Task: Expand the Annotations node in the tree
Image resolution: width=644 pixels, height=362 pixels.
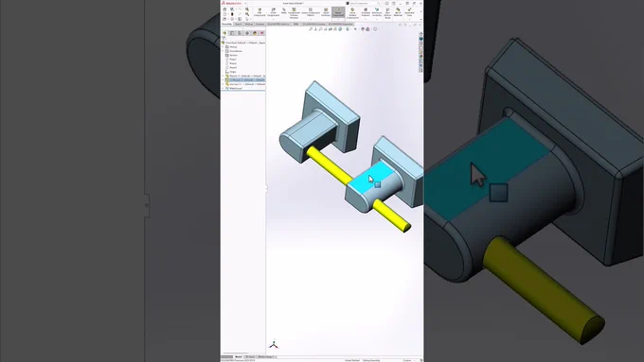Action: pyautogui.click(x=223, y=51)
